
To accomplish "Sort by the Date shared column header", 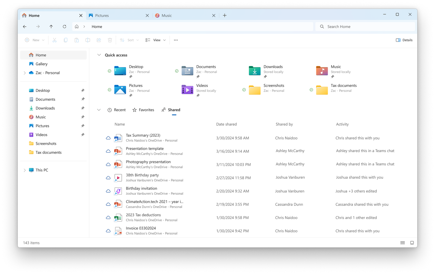I will (226, 124).
